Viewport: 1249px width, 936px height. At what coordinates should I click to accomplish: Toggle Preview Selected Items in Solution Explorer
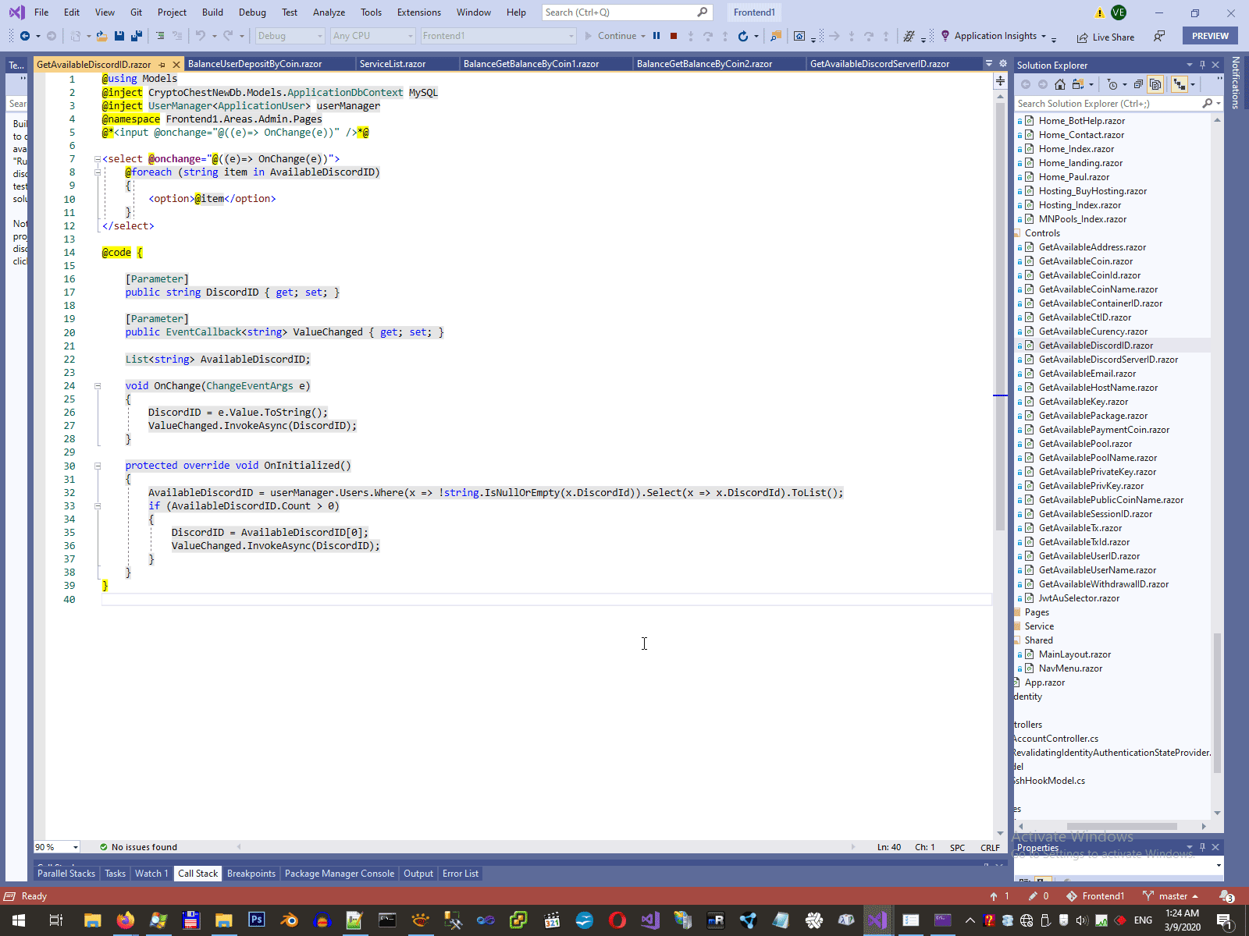click(1179, 84)
